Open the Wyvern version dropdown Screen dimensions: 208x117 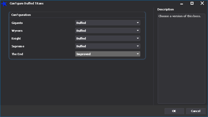(108, 31)
